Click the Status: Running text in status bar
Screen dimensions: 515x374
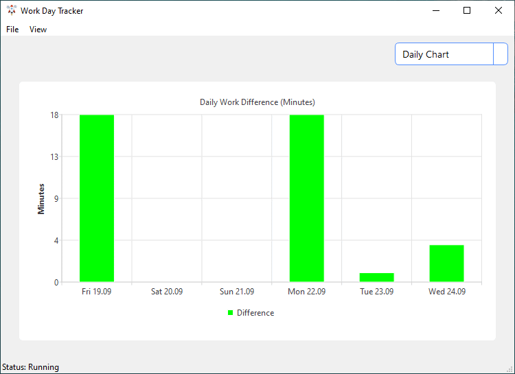click(31, 367)
